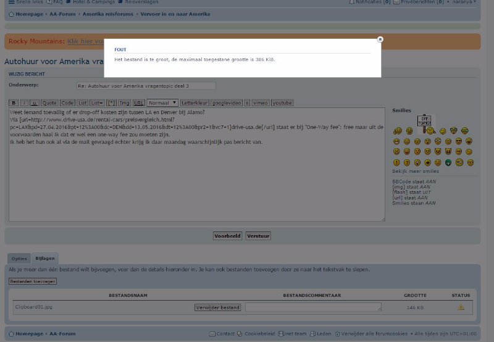This screenshot has width=494, height=342.
Task: Open the Normaal font size dropdown
Action: (162, 103)
